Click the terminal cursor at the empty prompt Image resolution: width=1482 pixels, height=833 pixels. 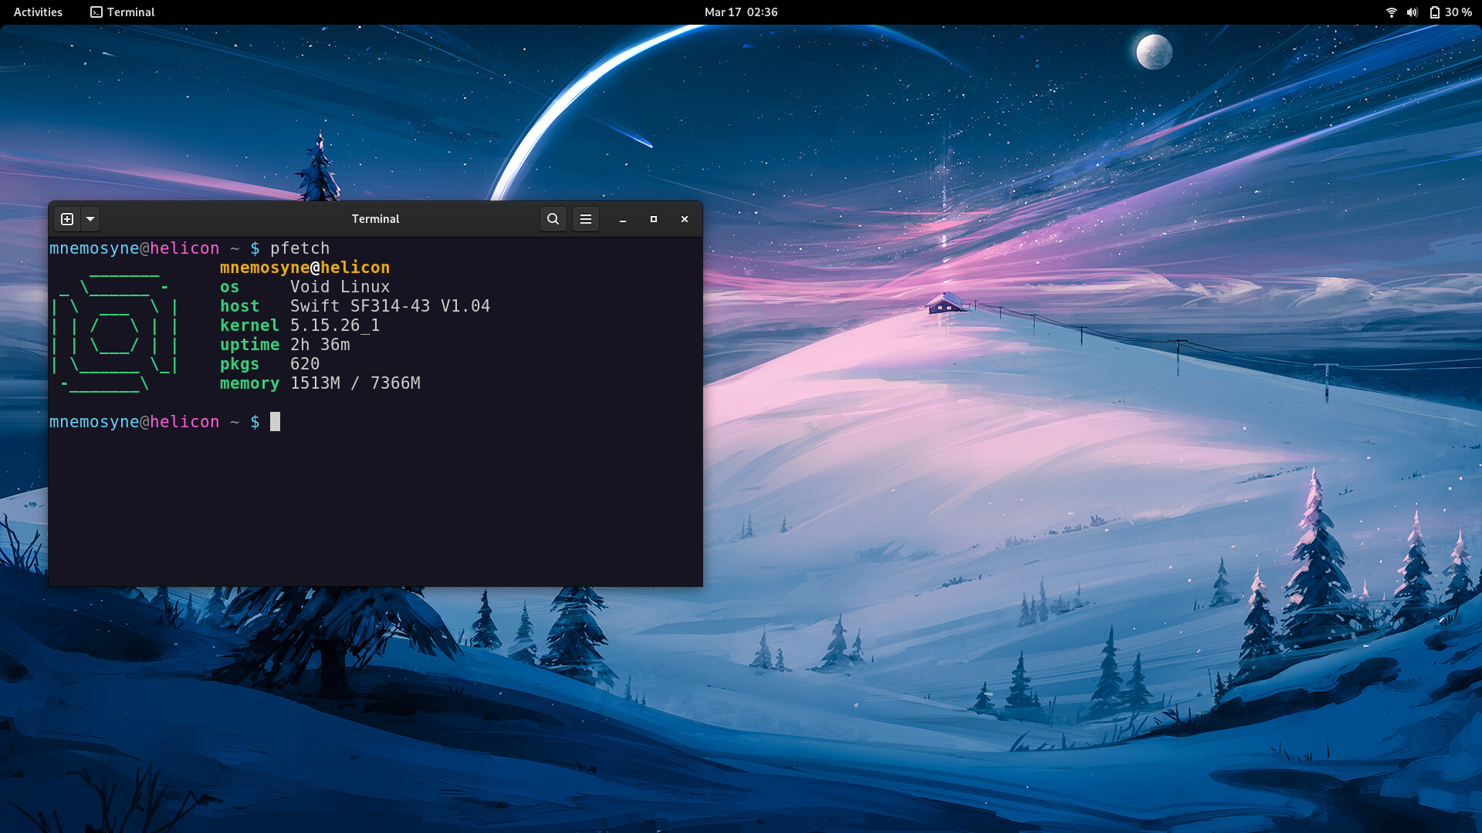[275, 422]
